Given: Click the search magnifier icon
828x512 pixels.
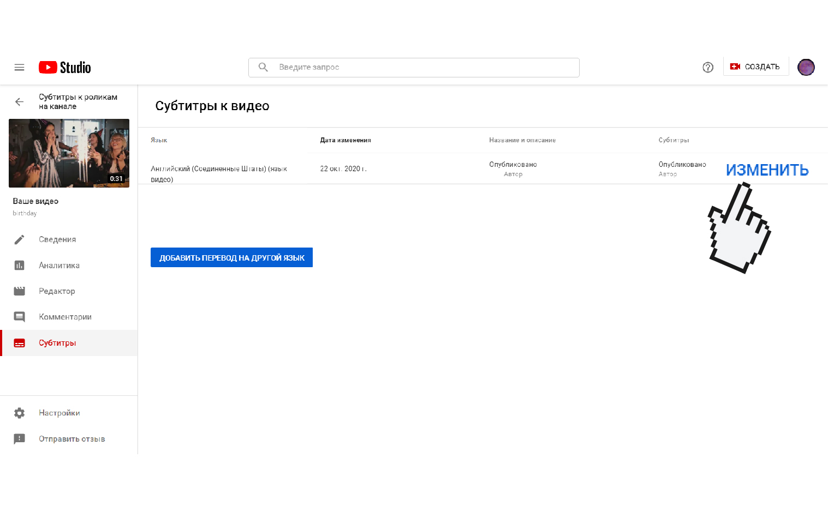Looking at the screenshot, I should (263, 67).
